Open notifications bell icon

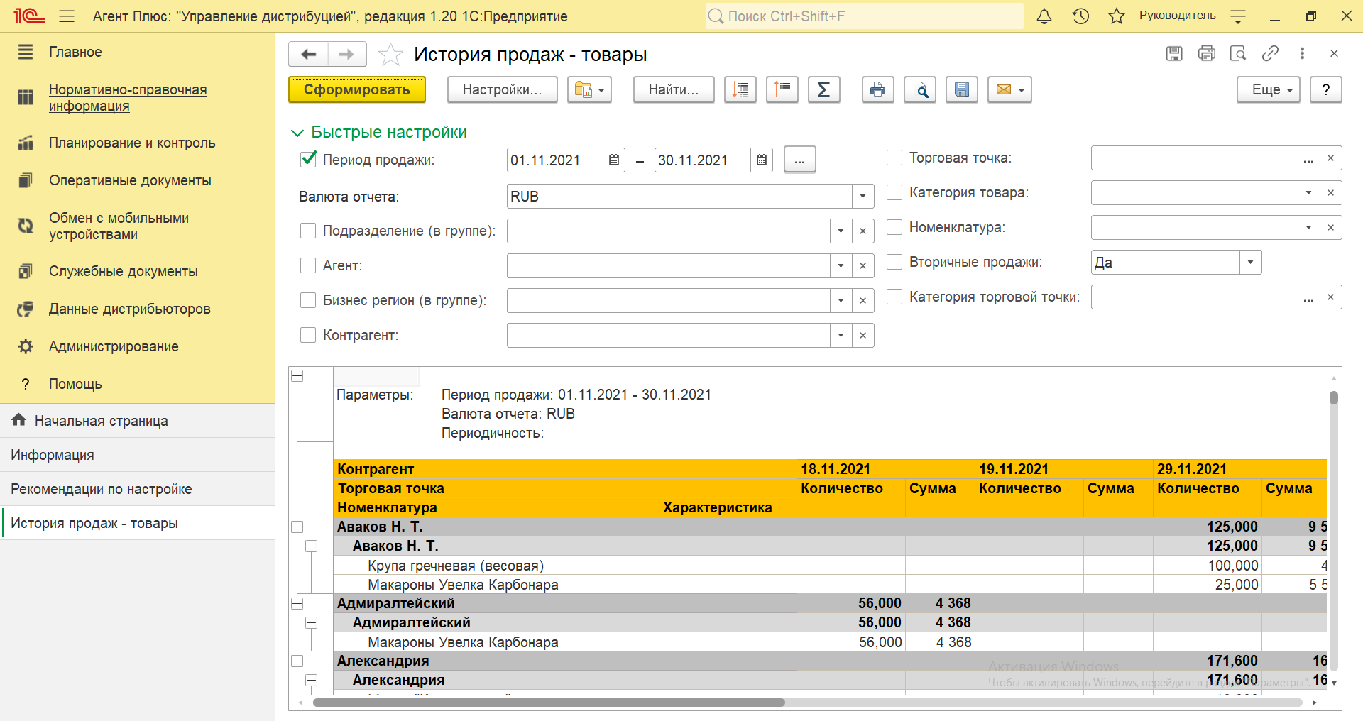coord(1044,16)
